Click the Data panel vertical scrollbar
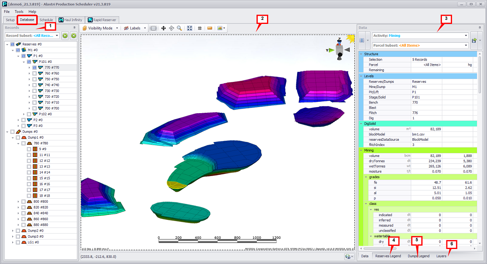Viewport: 487px width, 264px height. (x=479, y=75)
